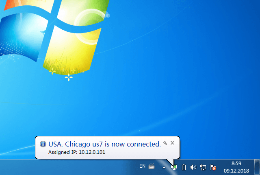Click the on-screen keyboard icon
260x175 pixels.
click(x=152, y=166)
